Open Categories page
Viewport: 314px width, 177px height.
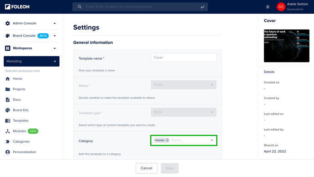click(21, 141)
